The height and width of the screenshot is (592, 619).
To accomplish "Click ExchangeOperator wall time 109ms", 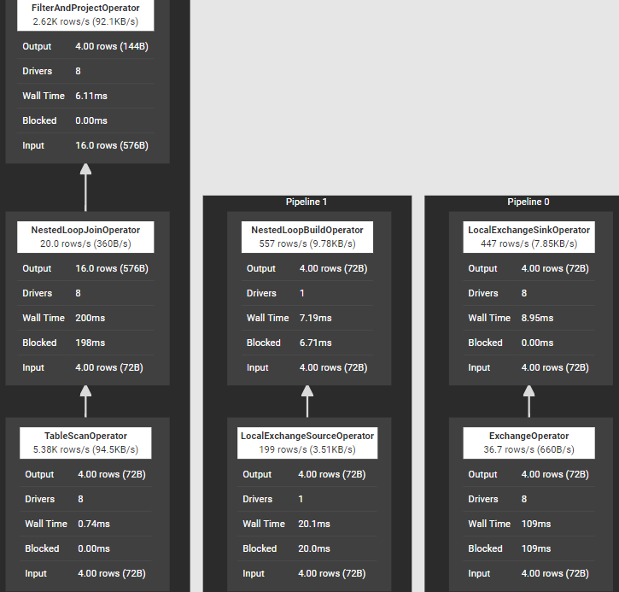I will pos(535,524).
